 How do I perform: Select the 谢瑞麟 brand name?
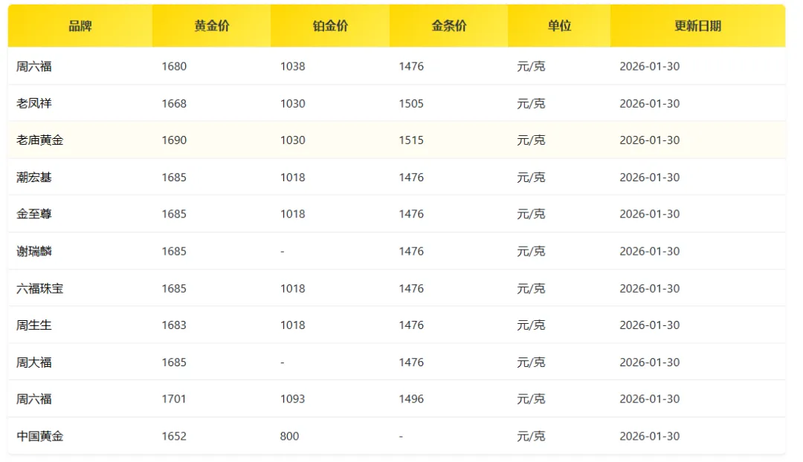pyautogui.click(x=34, y=251)
